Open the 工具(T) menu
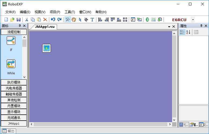The width and height of the screenshot is (209, 134). tap(70, 12)
